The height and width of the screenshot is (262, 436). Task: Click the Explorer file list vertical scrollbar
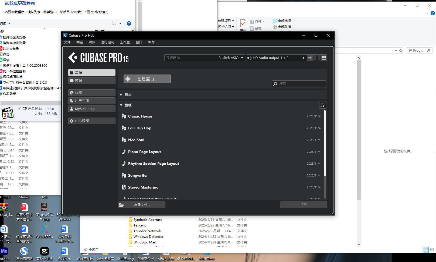click(359, 129)
